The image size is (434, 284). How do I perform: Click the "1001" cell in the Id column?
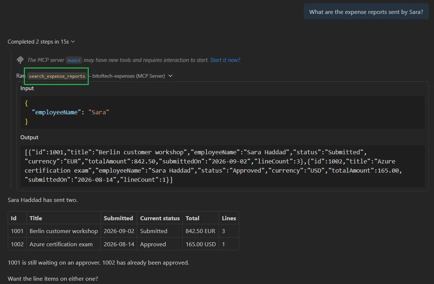click(17, 231)
